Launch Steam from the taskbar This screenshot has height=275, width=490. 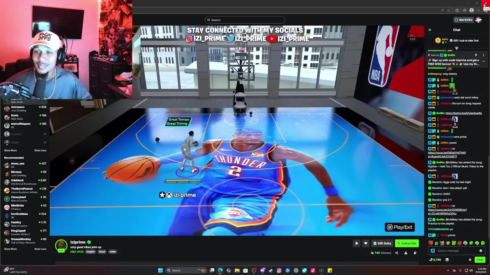tap(271, 270)
